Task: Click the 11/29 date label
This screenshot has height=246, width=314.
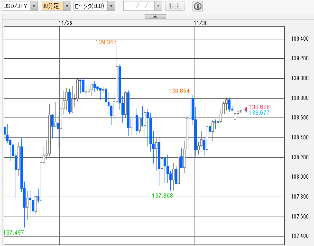Action: [65, 23]
